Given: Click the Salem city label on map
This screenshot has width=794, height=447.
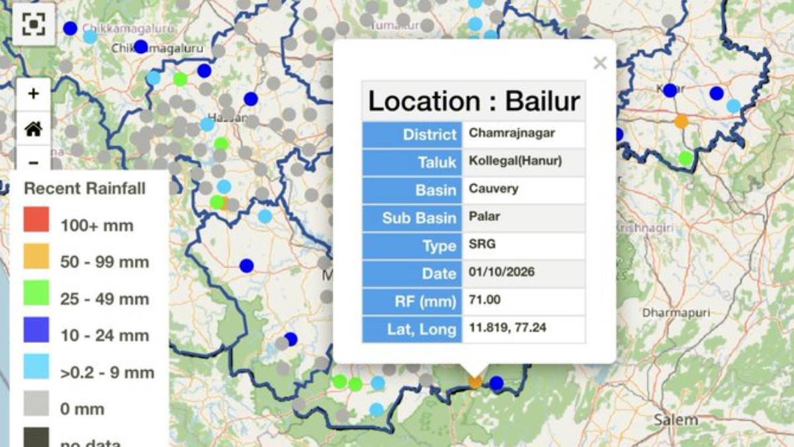Looking at the screenshot, I should [676, 420].
